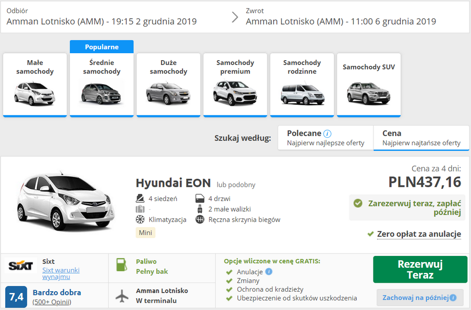Image resolution: width=471 pixels, height=310 pixels.
Task: Click the Mini category tag
Action: [x=146, y=232]
